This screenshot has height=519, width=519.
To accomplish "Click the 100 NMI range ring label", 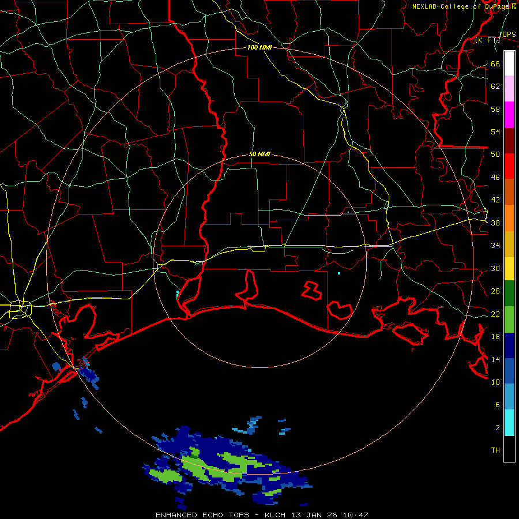I will coord(259,48).
